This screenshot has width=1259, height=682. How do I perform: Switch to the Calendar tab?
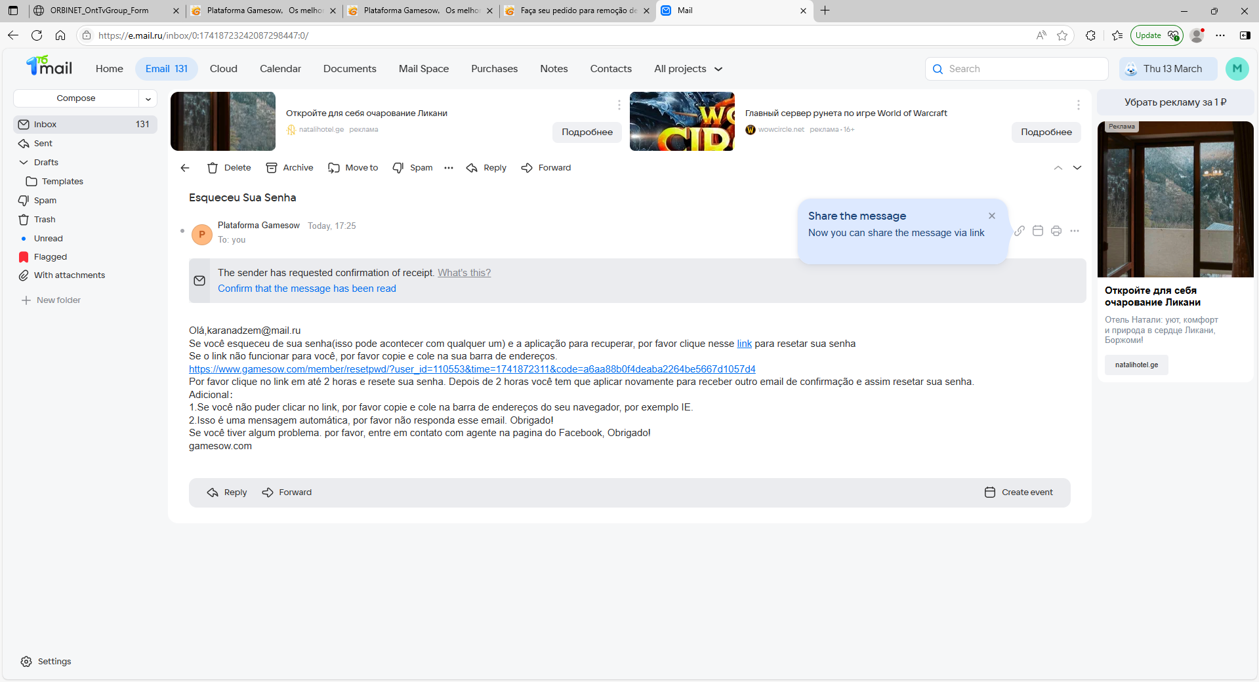point(280,69)
